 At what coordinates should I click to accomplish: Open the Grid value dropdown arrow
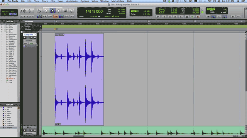click(151, 11)
